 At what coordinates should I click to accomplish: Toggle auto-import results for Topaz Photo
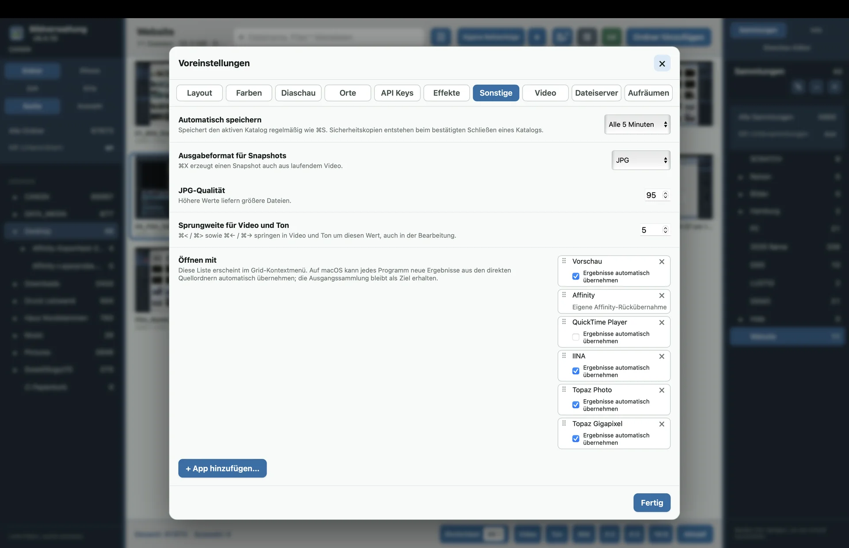[x=576, y=405]
